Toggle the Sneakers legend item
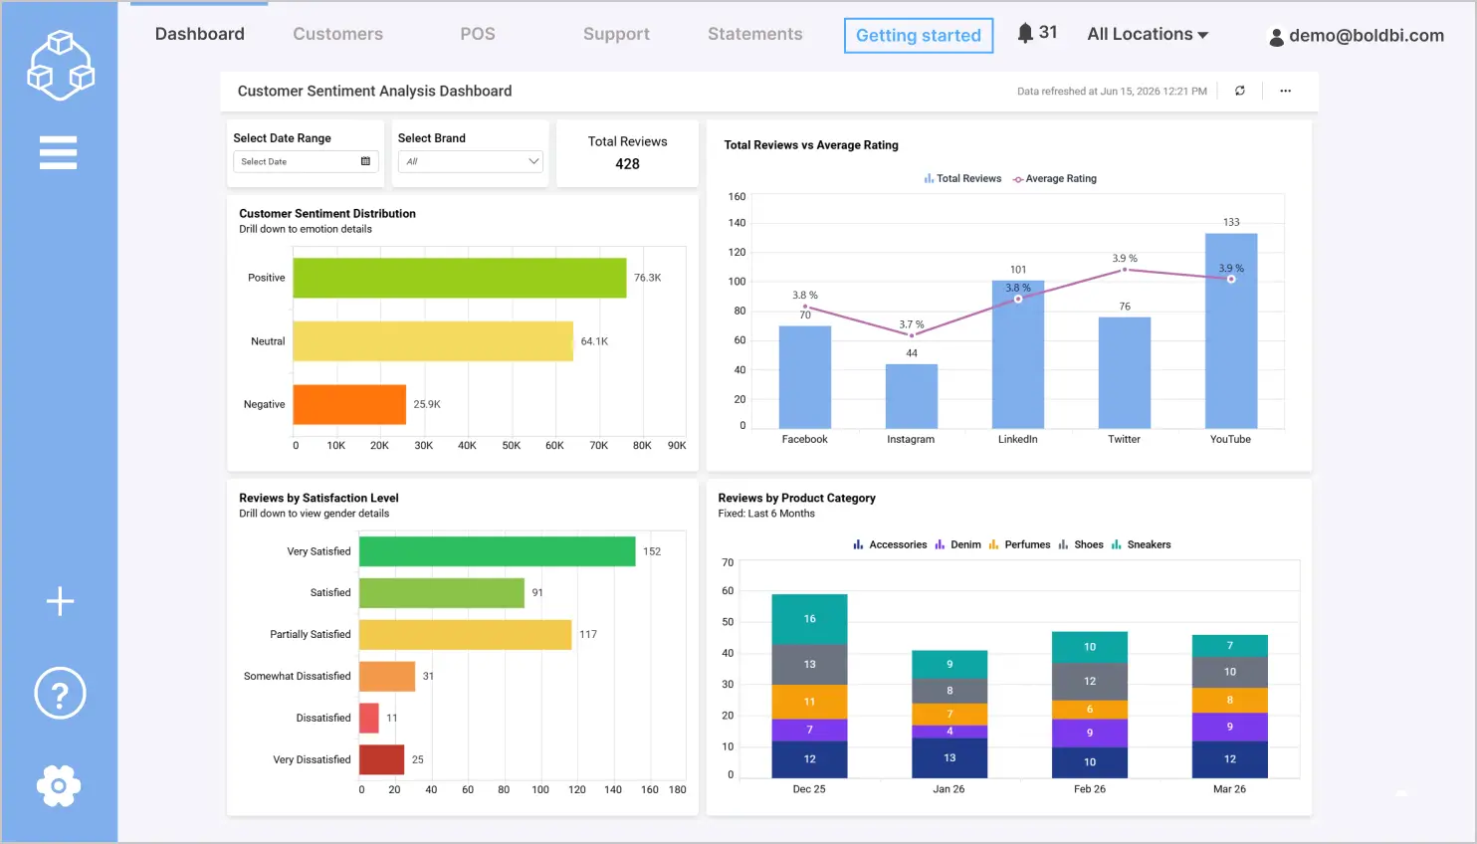Image resolution: width=1477 pixels, height=844 pixels. coord(1141,544)
